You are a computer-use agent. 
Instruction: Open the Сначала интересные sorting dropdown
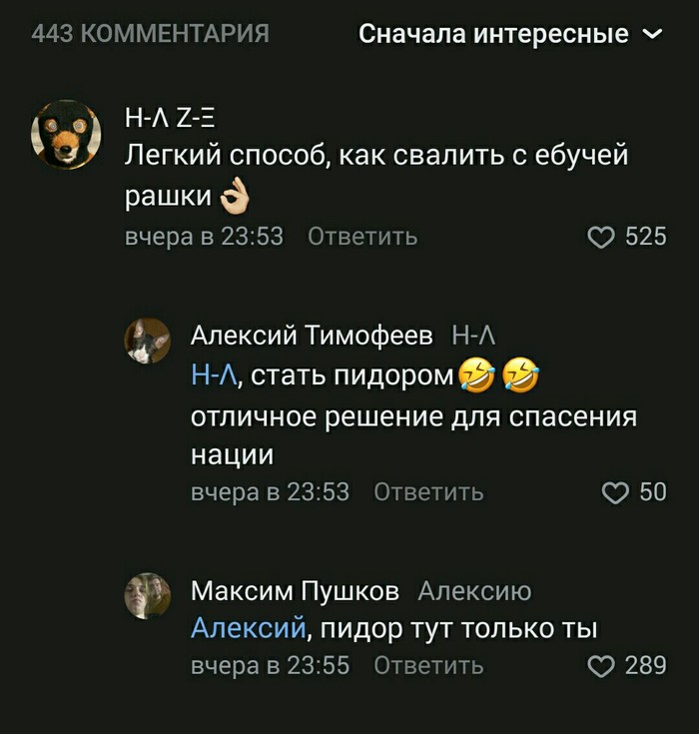point(510,34)
